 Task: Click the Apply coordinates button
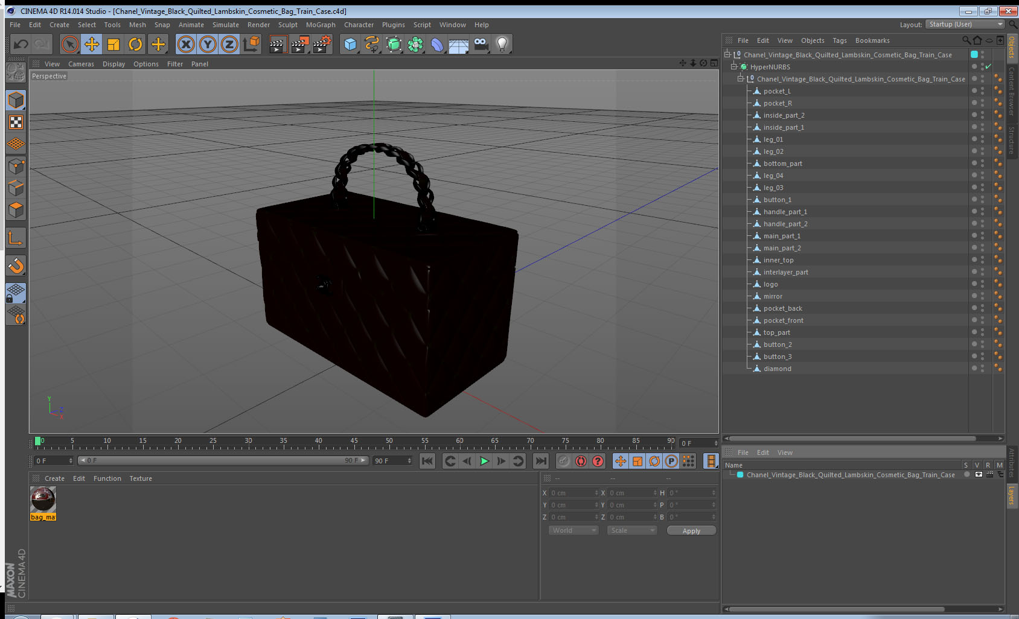pos(691,531)
